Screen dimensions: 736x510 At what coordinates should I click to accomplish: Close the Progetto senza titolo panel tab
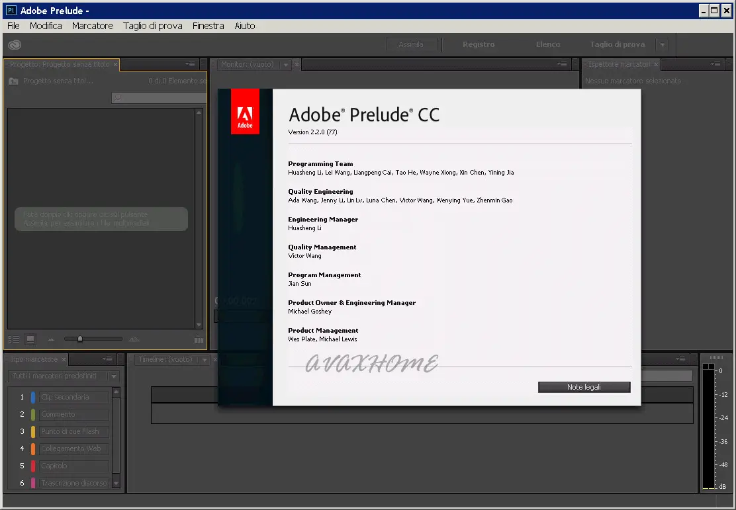(x=115, y=64)
